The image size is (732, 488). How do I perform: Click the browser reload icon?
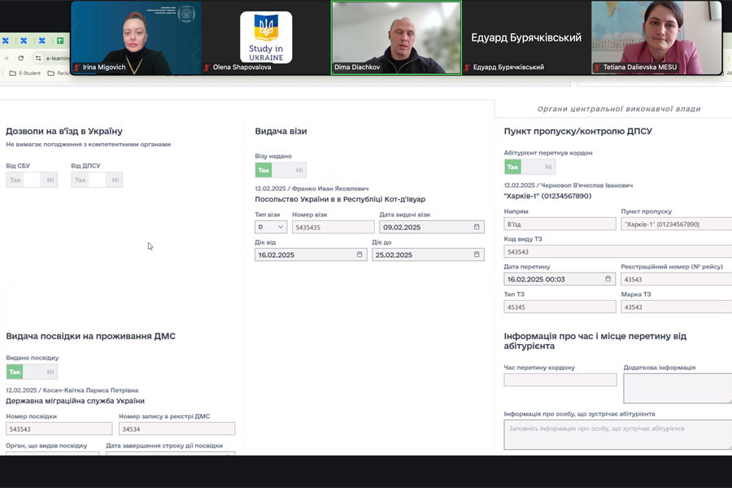(x=20, y=59)
